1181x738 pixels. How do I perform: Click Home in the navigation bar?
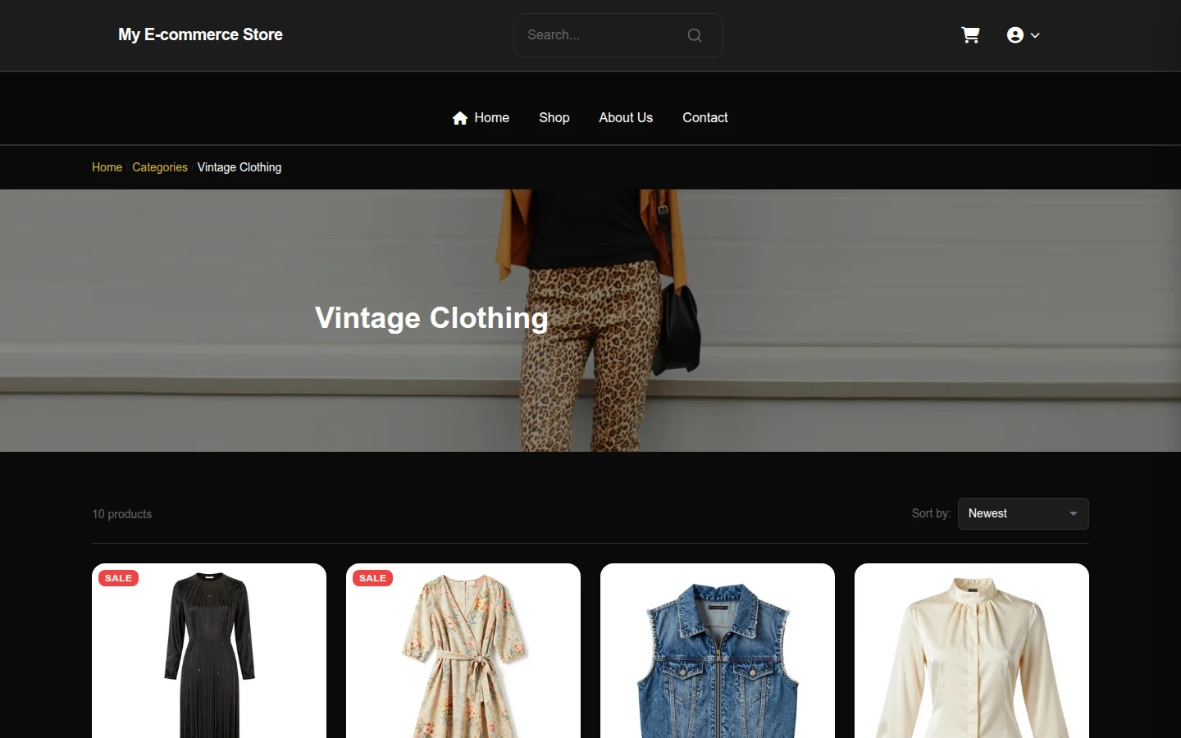coord(491,118)
